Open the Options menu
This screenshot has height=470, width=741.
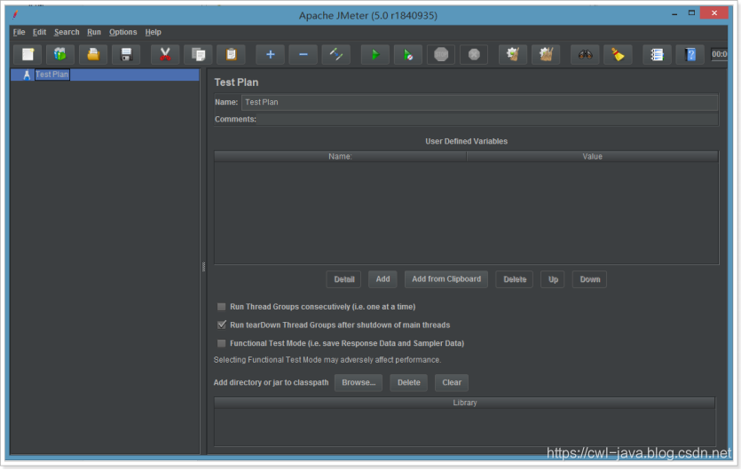[122, 32]
